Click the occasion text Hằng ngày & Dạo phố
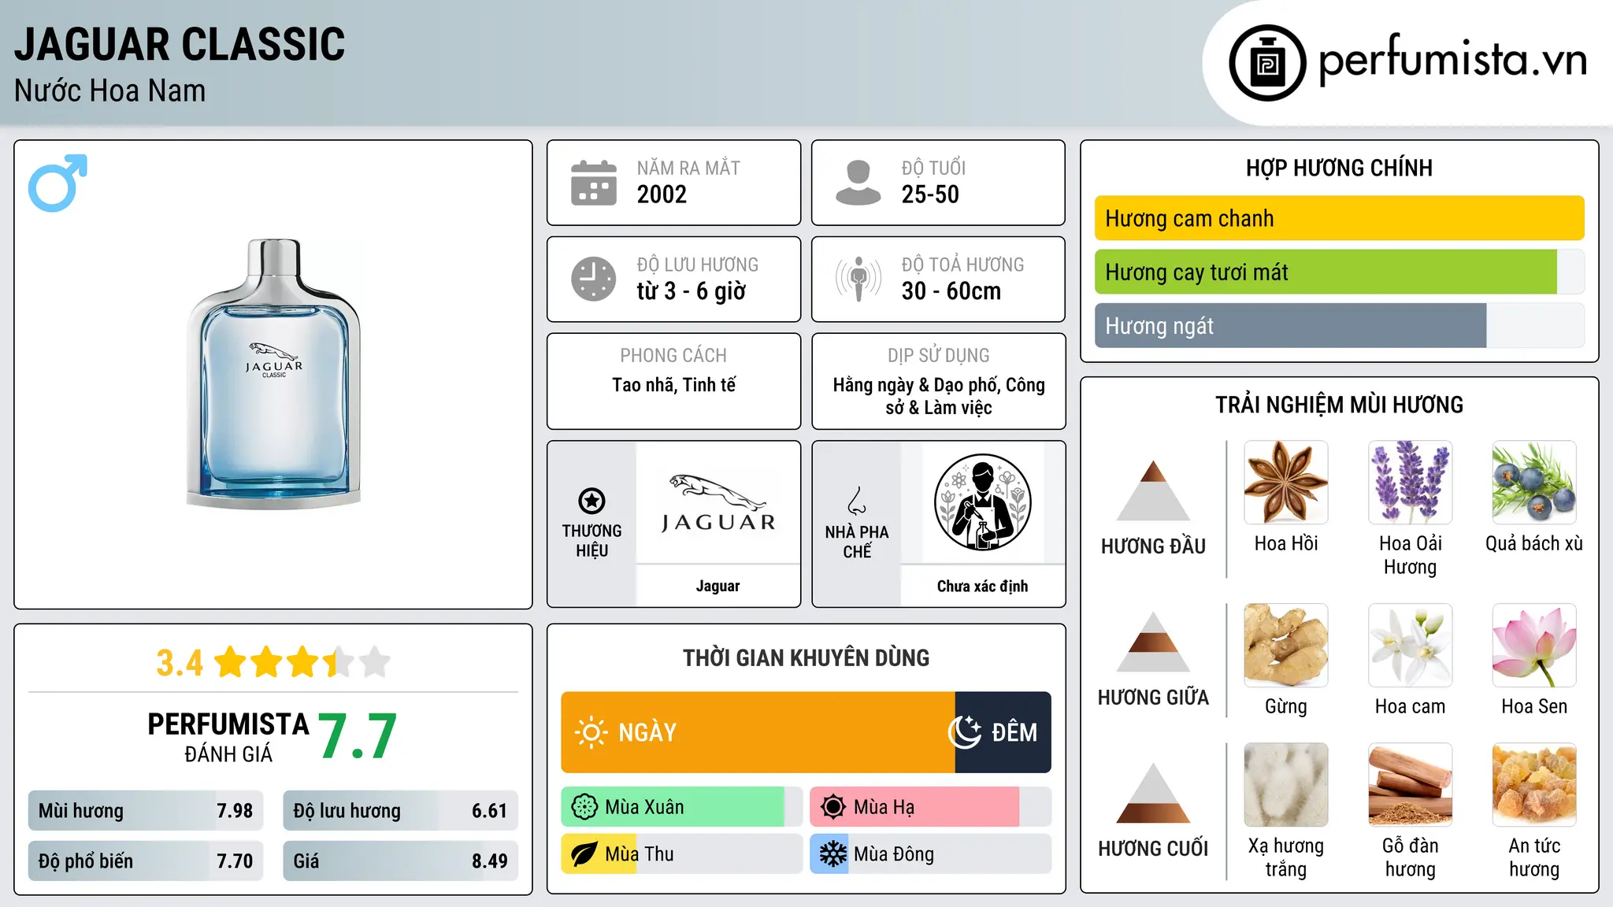1613x907 pixels. 918,385
